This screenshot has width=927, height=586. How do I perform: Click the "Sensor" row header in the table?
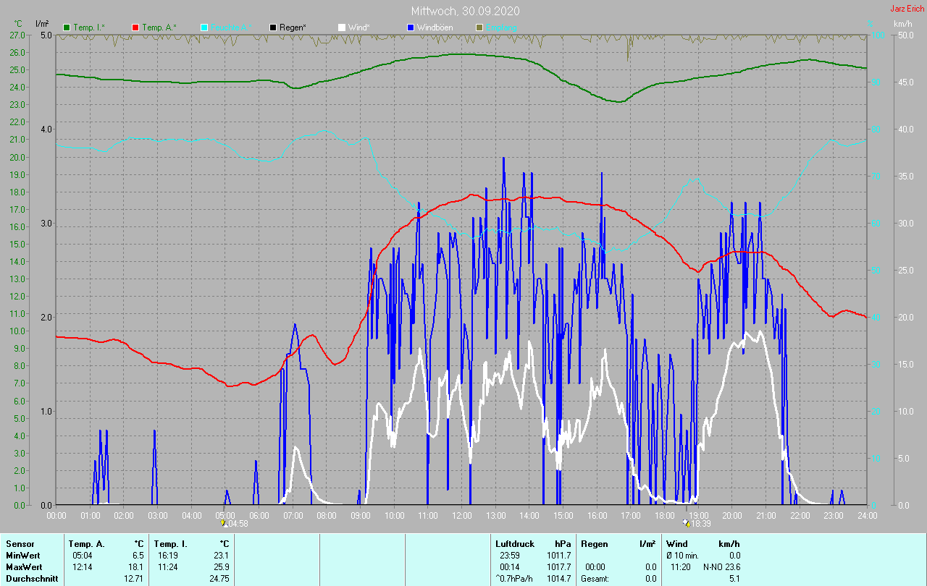coord(20,544)
